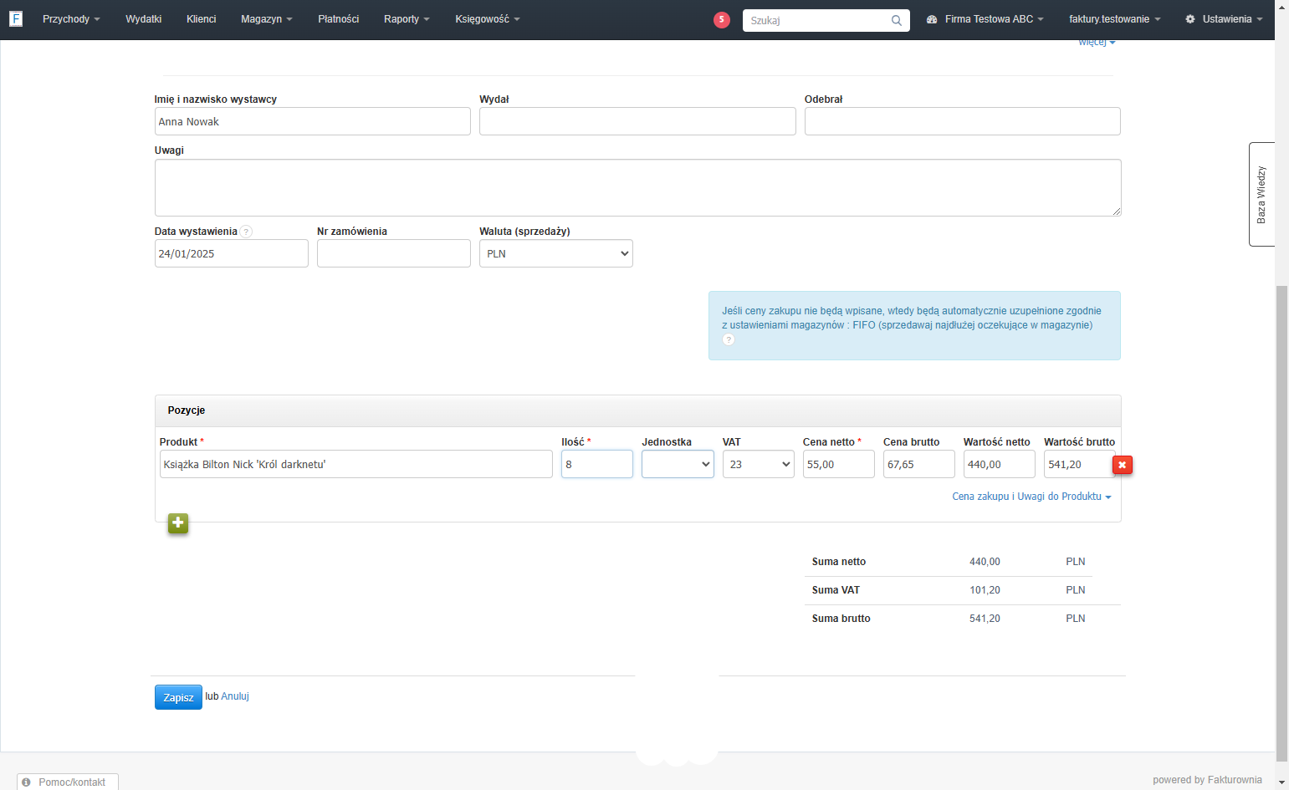Image resolution: width=1289 pixels, height=790 pixels.
Task: Open Ustawienia settings menu
Action: pos(1224,19)
